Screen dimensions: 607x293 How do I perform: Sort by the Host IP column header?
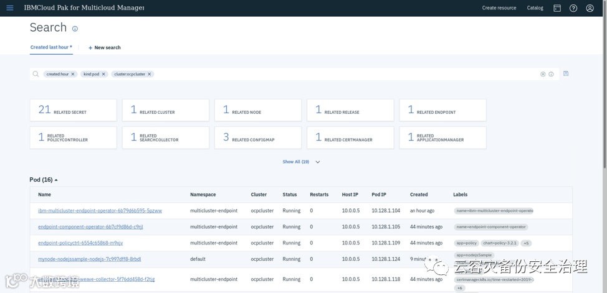[350, 195]
